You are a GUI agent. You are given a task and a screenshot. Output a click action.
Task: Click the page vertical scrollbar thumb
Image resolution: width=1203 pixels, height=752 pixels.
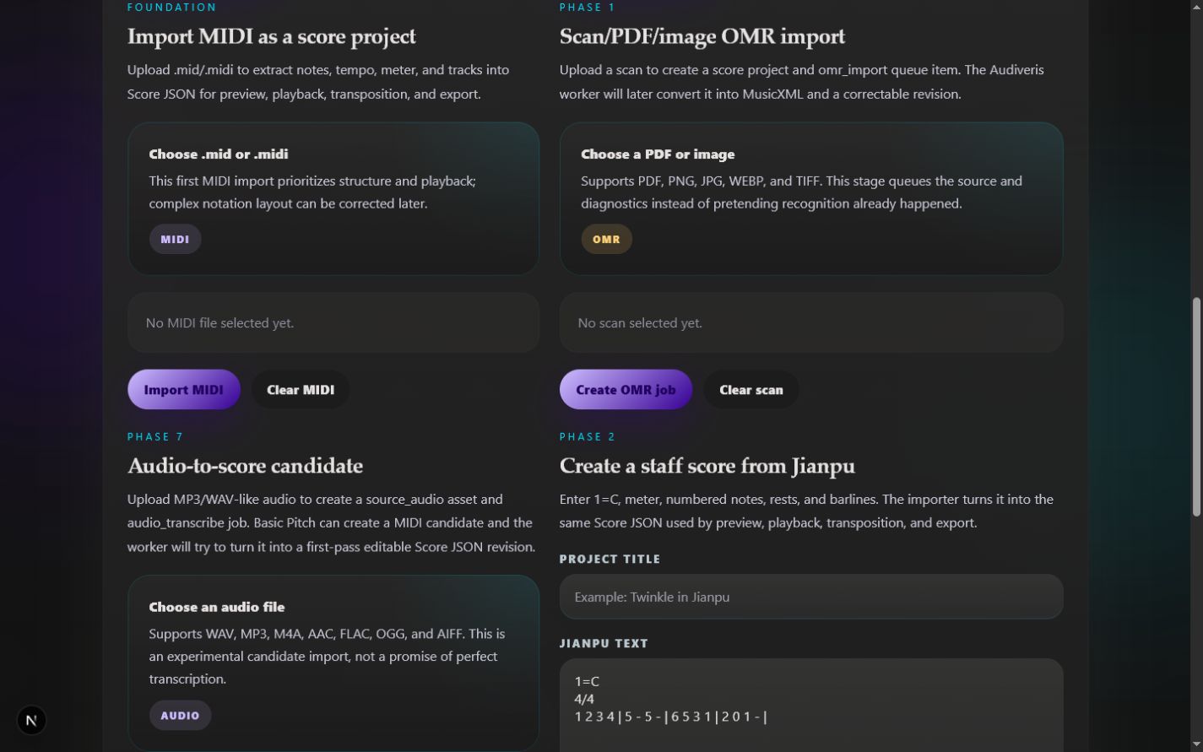pyautogui.click(x=1195, y=407)
